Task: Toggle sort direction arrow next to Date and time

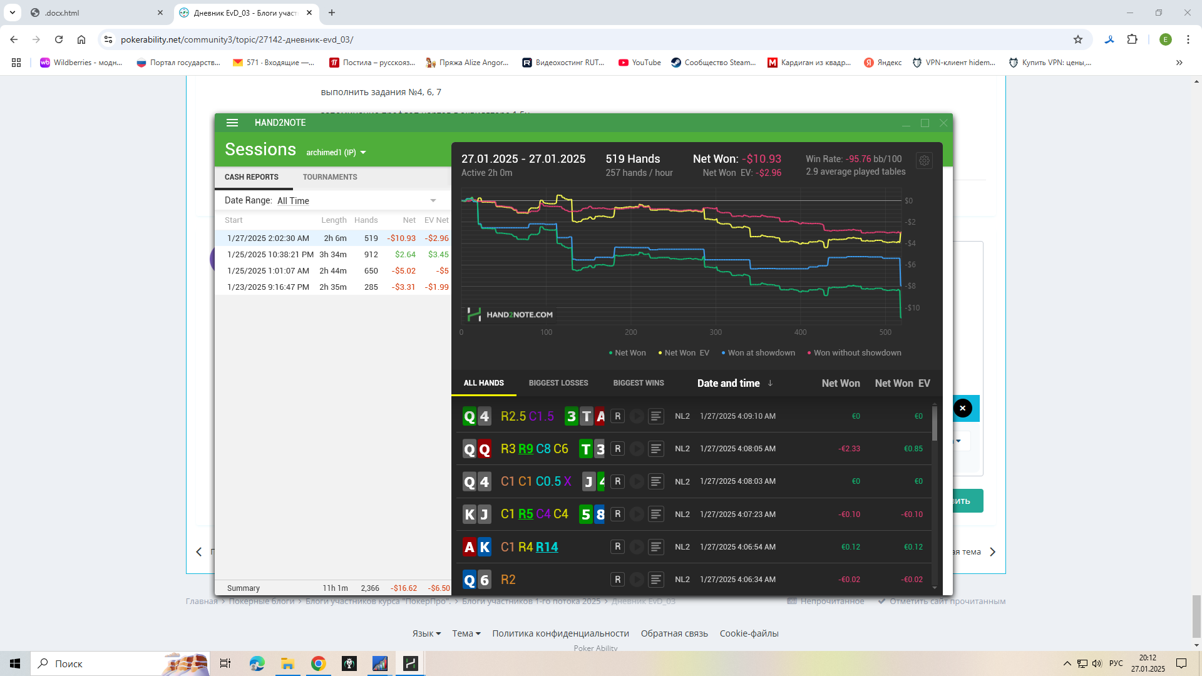Action: (770, 383)
